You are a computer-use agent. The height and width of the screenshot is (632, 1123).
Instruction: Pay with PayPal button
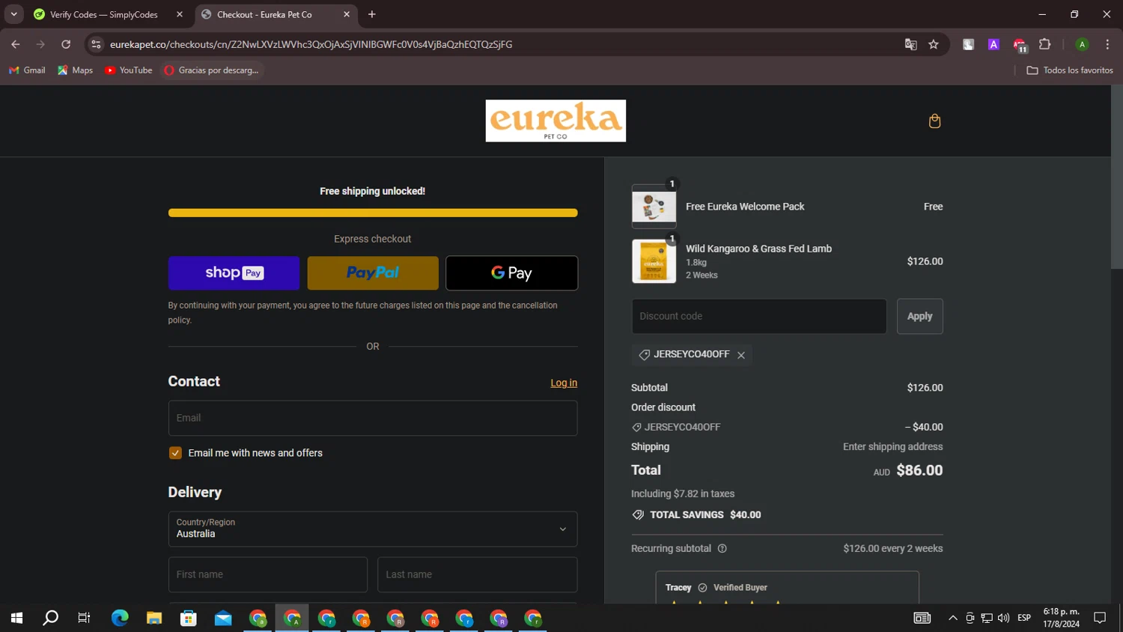click(x=373, y=273)
